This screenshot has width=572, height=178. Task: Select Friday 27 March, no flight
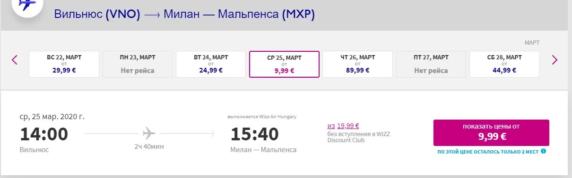click(x=431, y=64)
